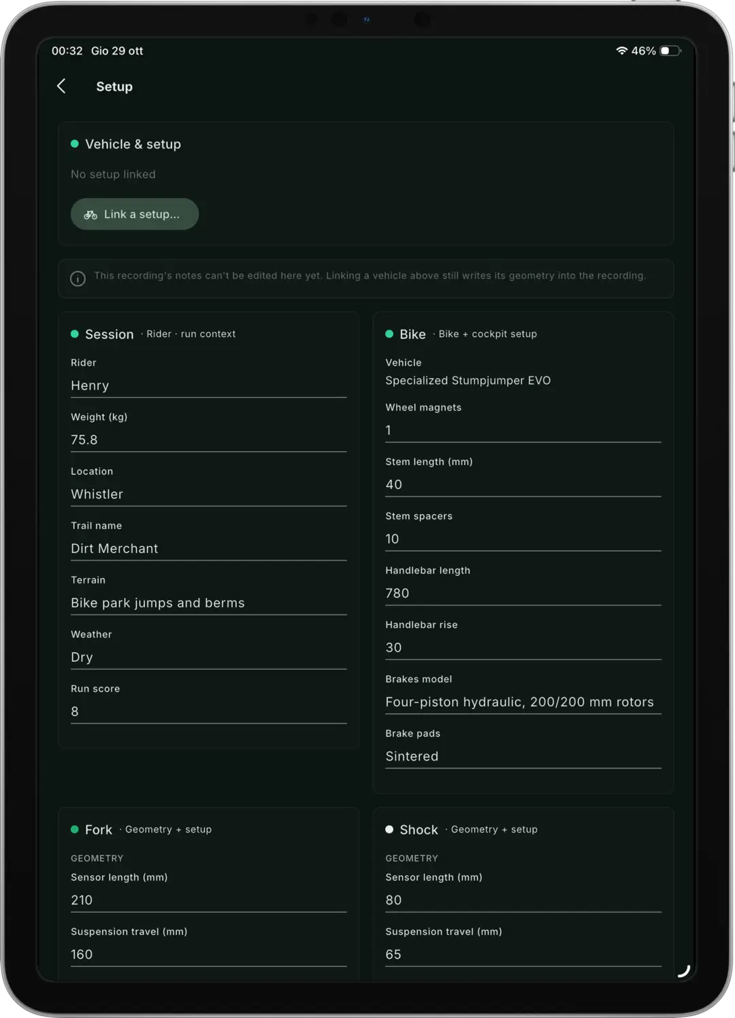Tap the 'Vehicle & setup' heading
Viewport: 735px width, 1018px height.
coord(133,144)
